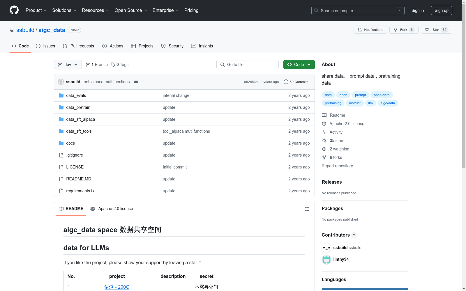Open the Actions tab
Image resolution: width=466 pixels, height=291 pixels.
(x=113, y=46)
